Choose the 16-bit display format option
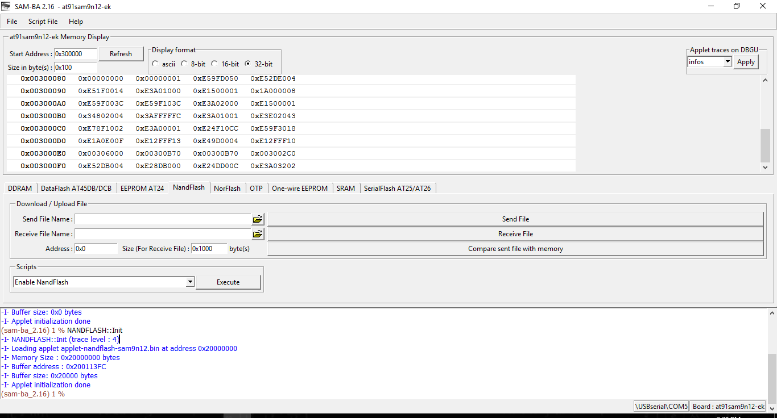 point(214,64)
